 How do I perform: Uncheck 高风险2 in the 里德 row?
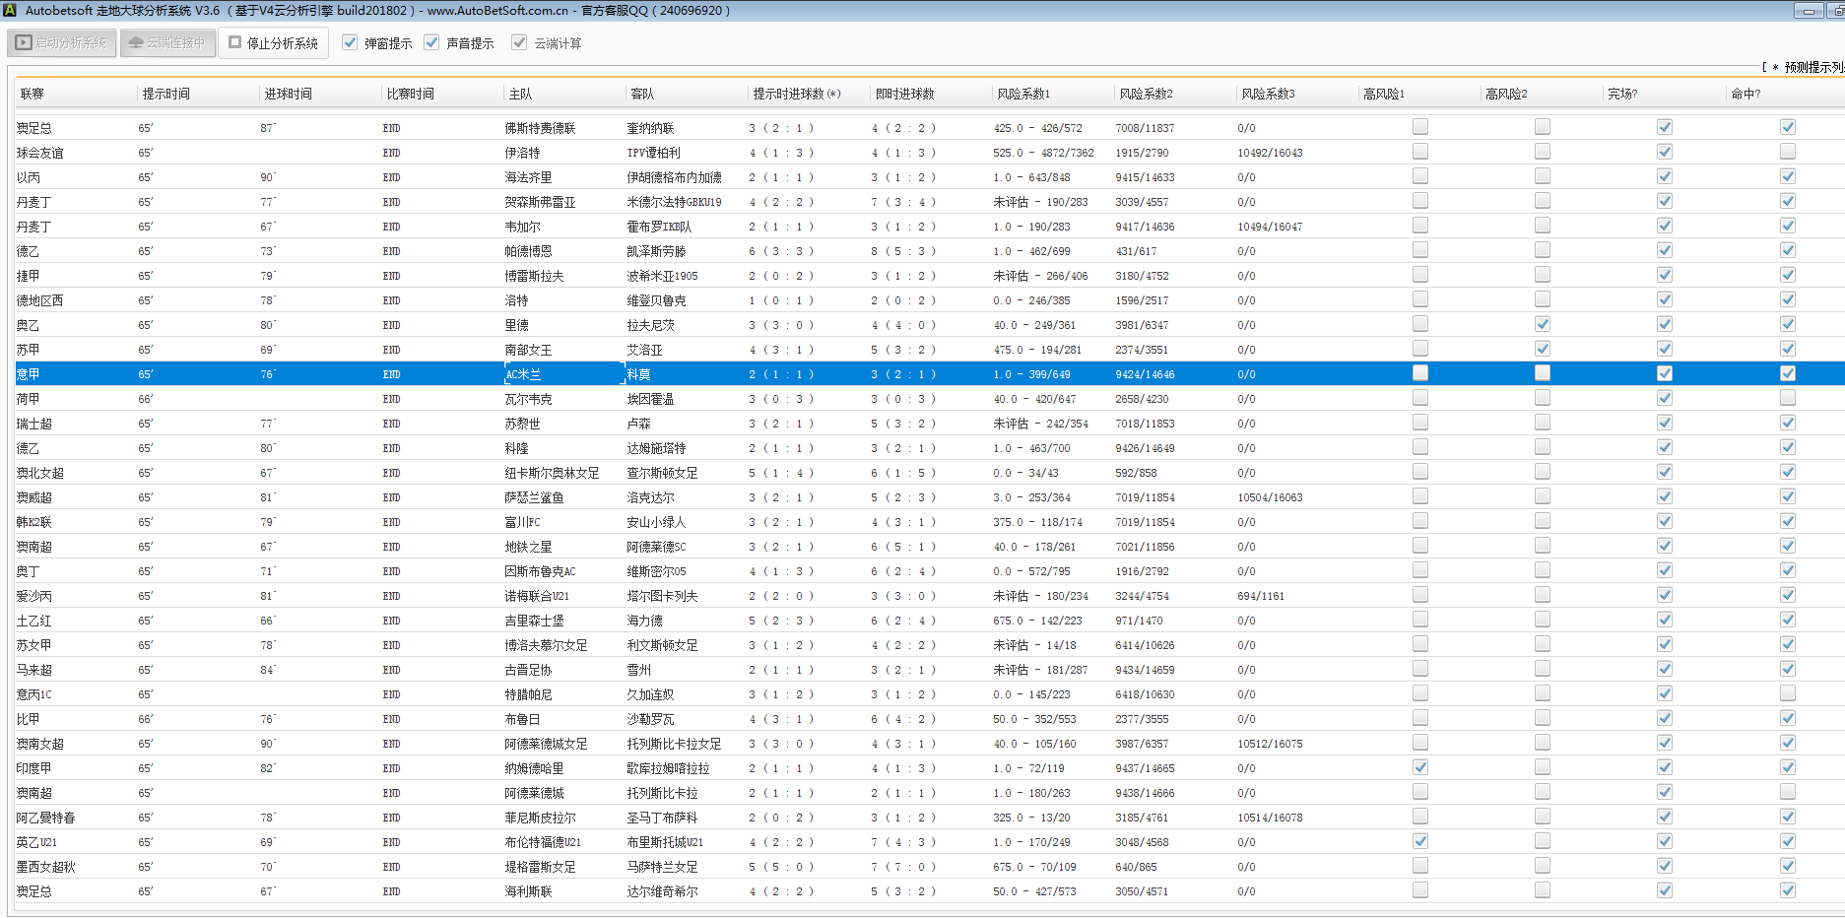1542,324
